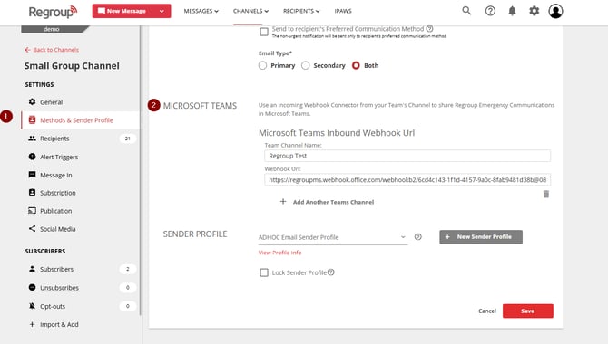Screen dimensions: 608x344
Task: Click the Social Media share icon
Action: point(32,229)
